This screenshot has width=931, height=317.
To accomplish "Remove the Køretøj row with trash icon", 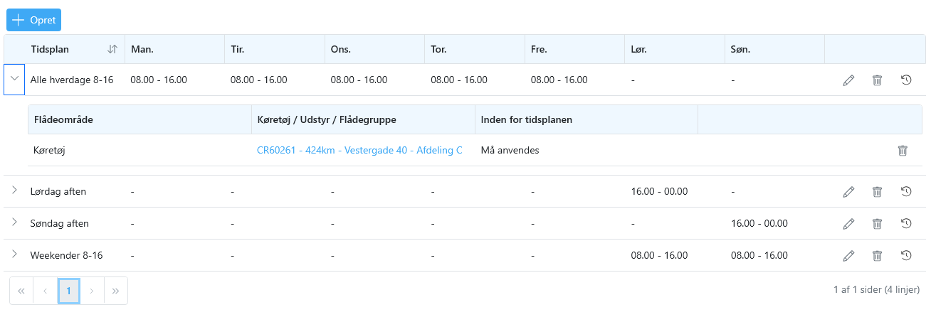I will pyautogui.click(x=903, y=151).
